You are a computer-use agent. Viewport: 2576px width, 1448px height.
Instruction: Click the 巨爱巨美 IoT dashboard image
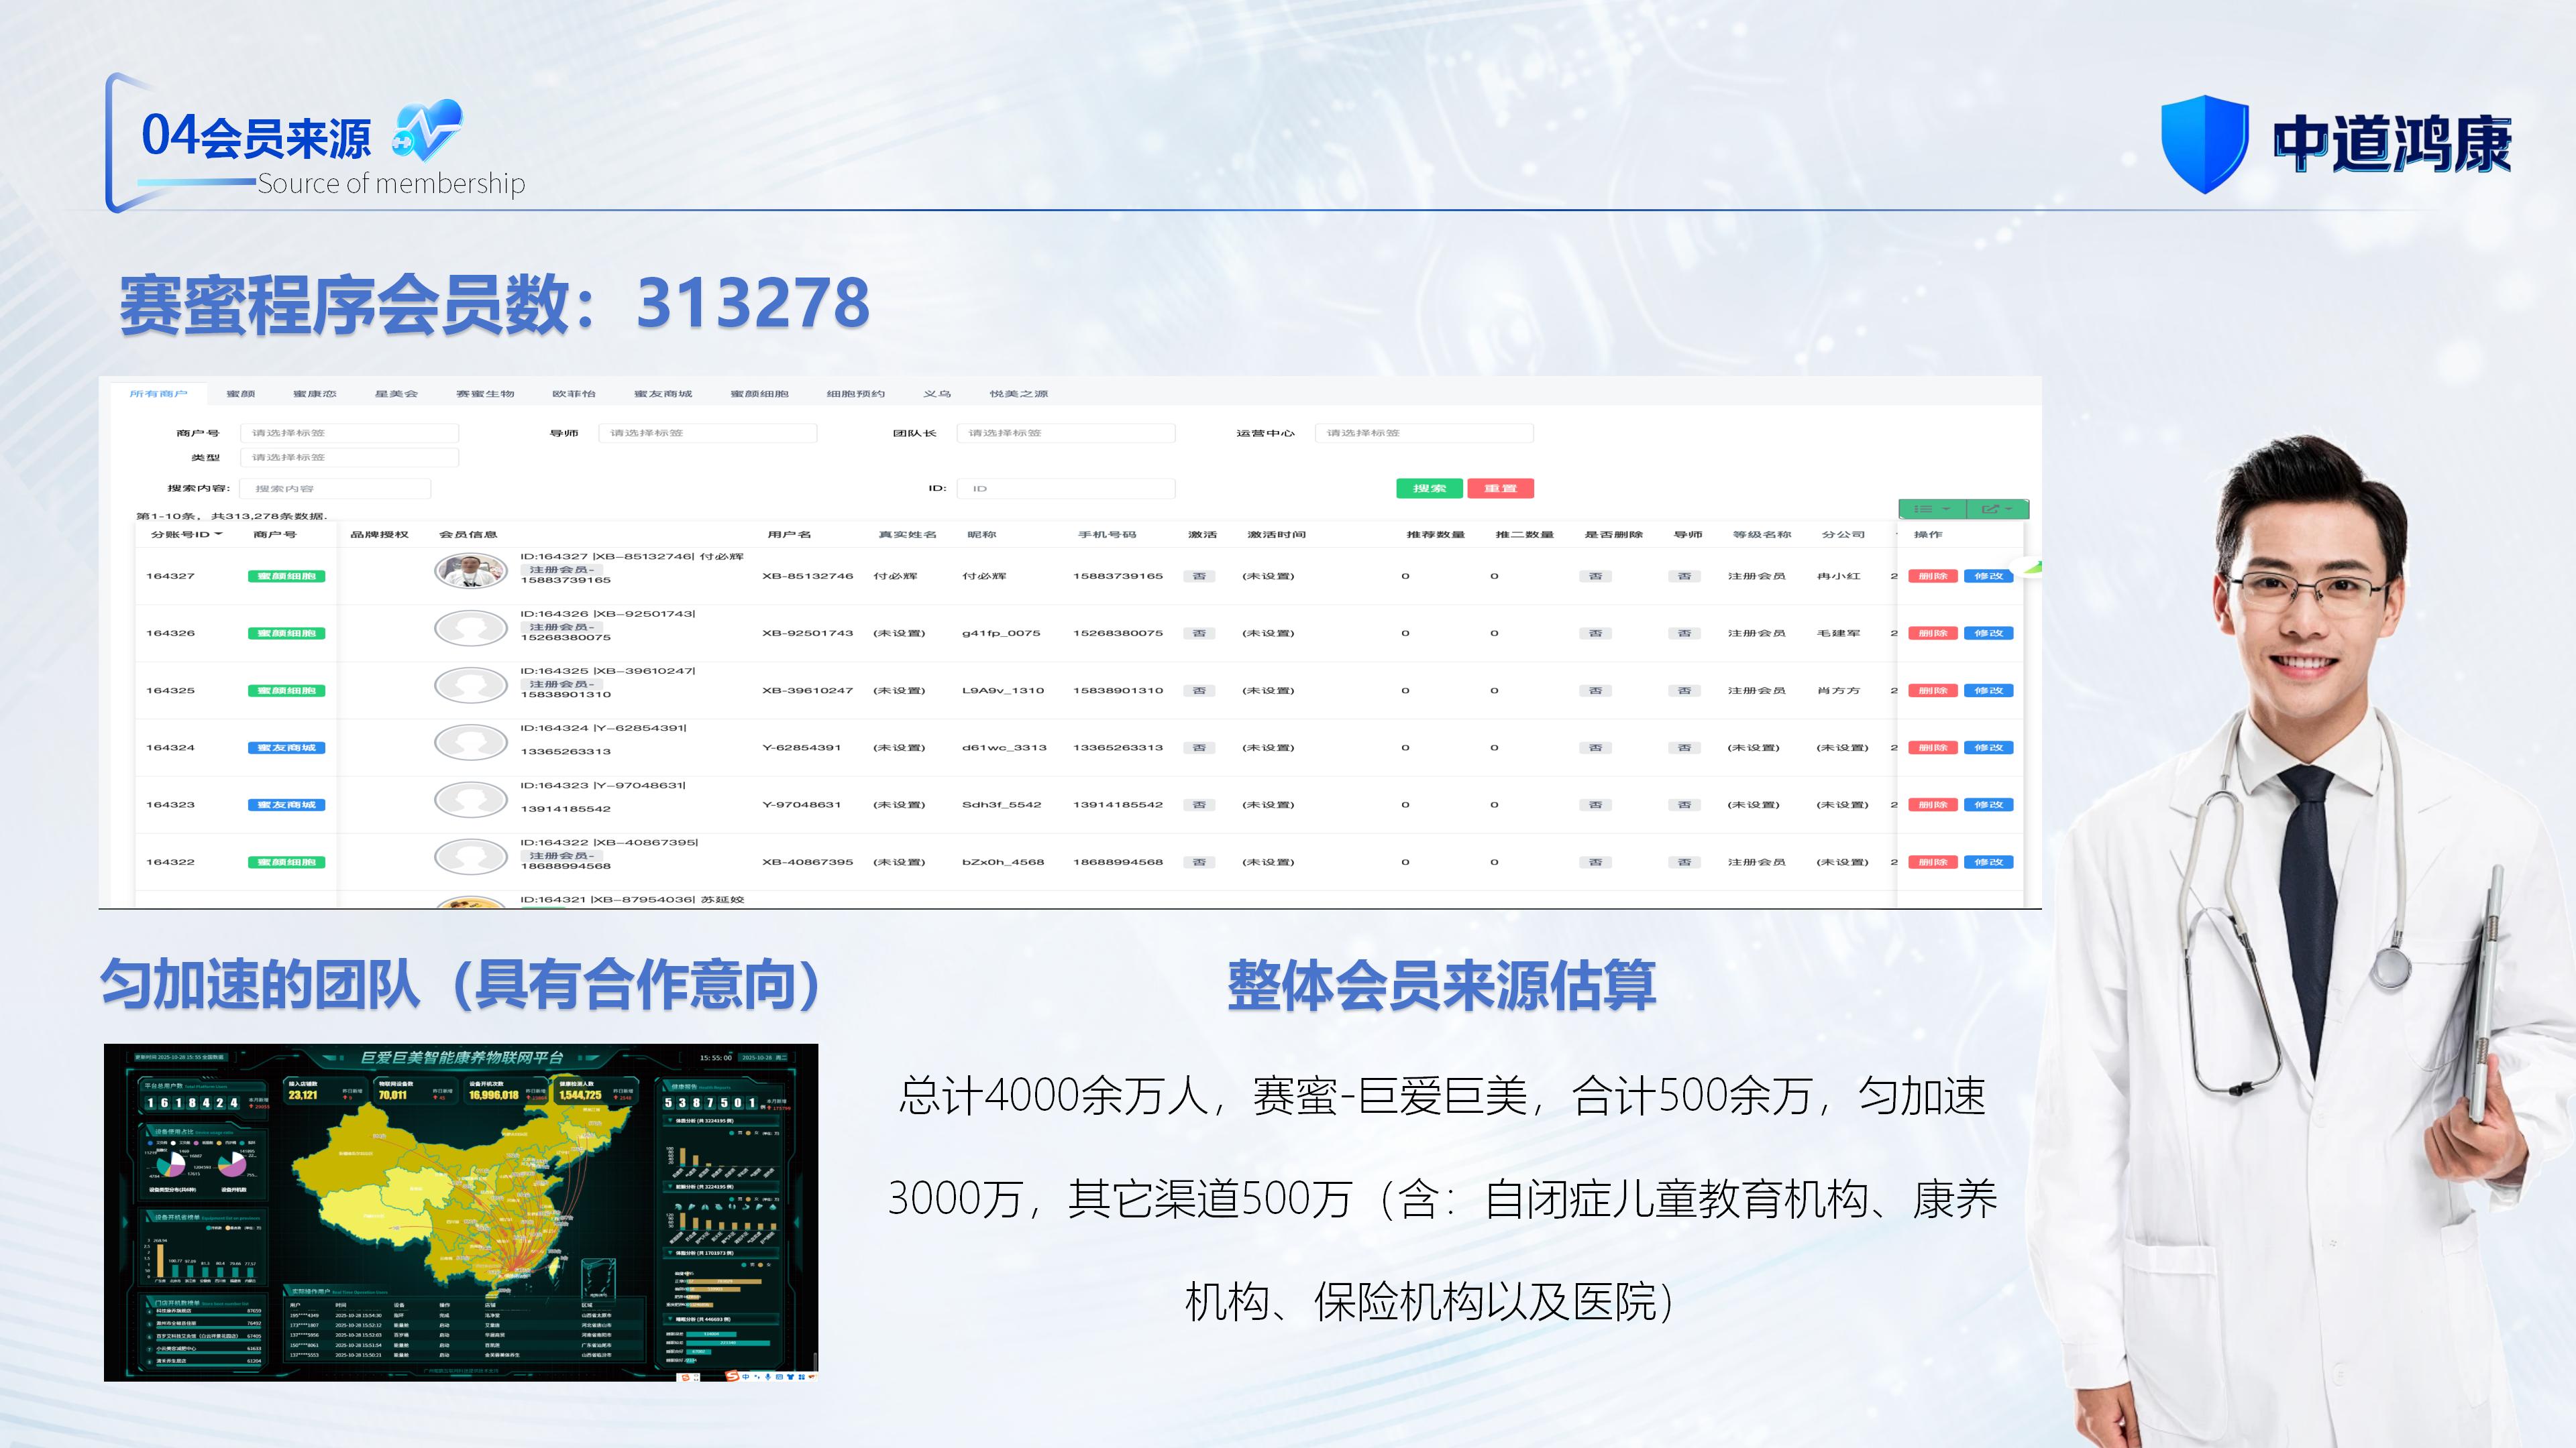461,1212
